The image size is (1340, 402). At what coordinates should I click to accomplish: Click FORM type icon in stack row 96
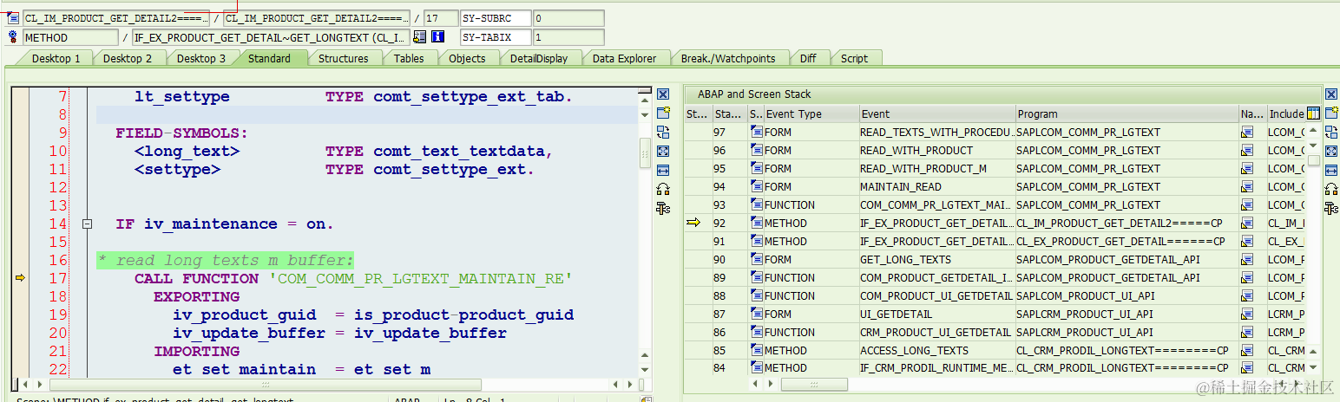pyautogui.click(x=756, y=151)
